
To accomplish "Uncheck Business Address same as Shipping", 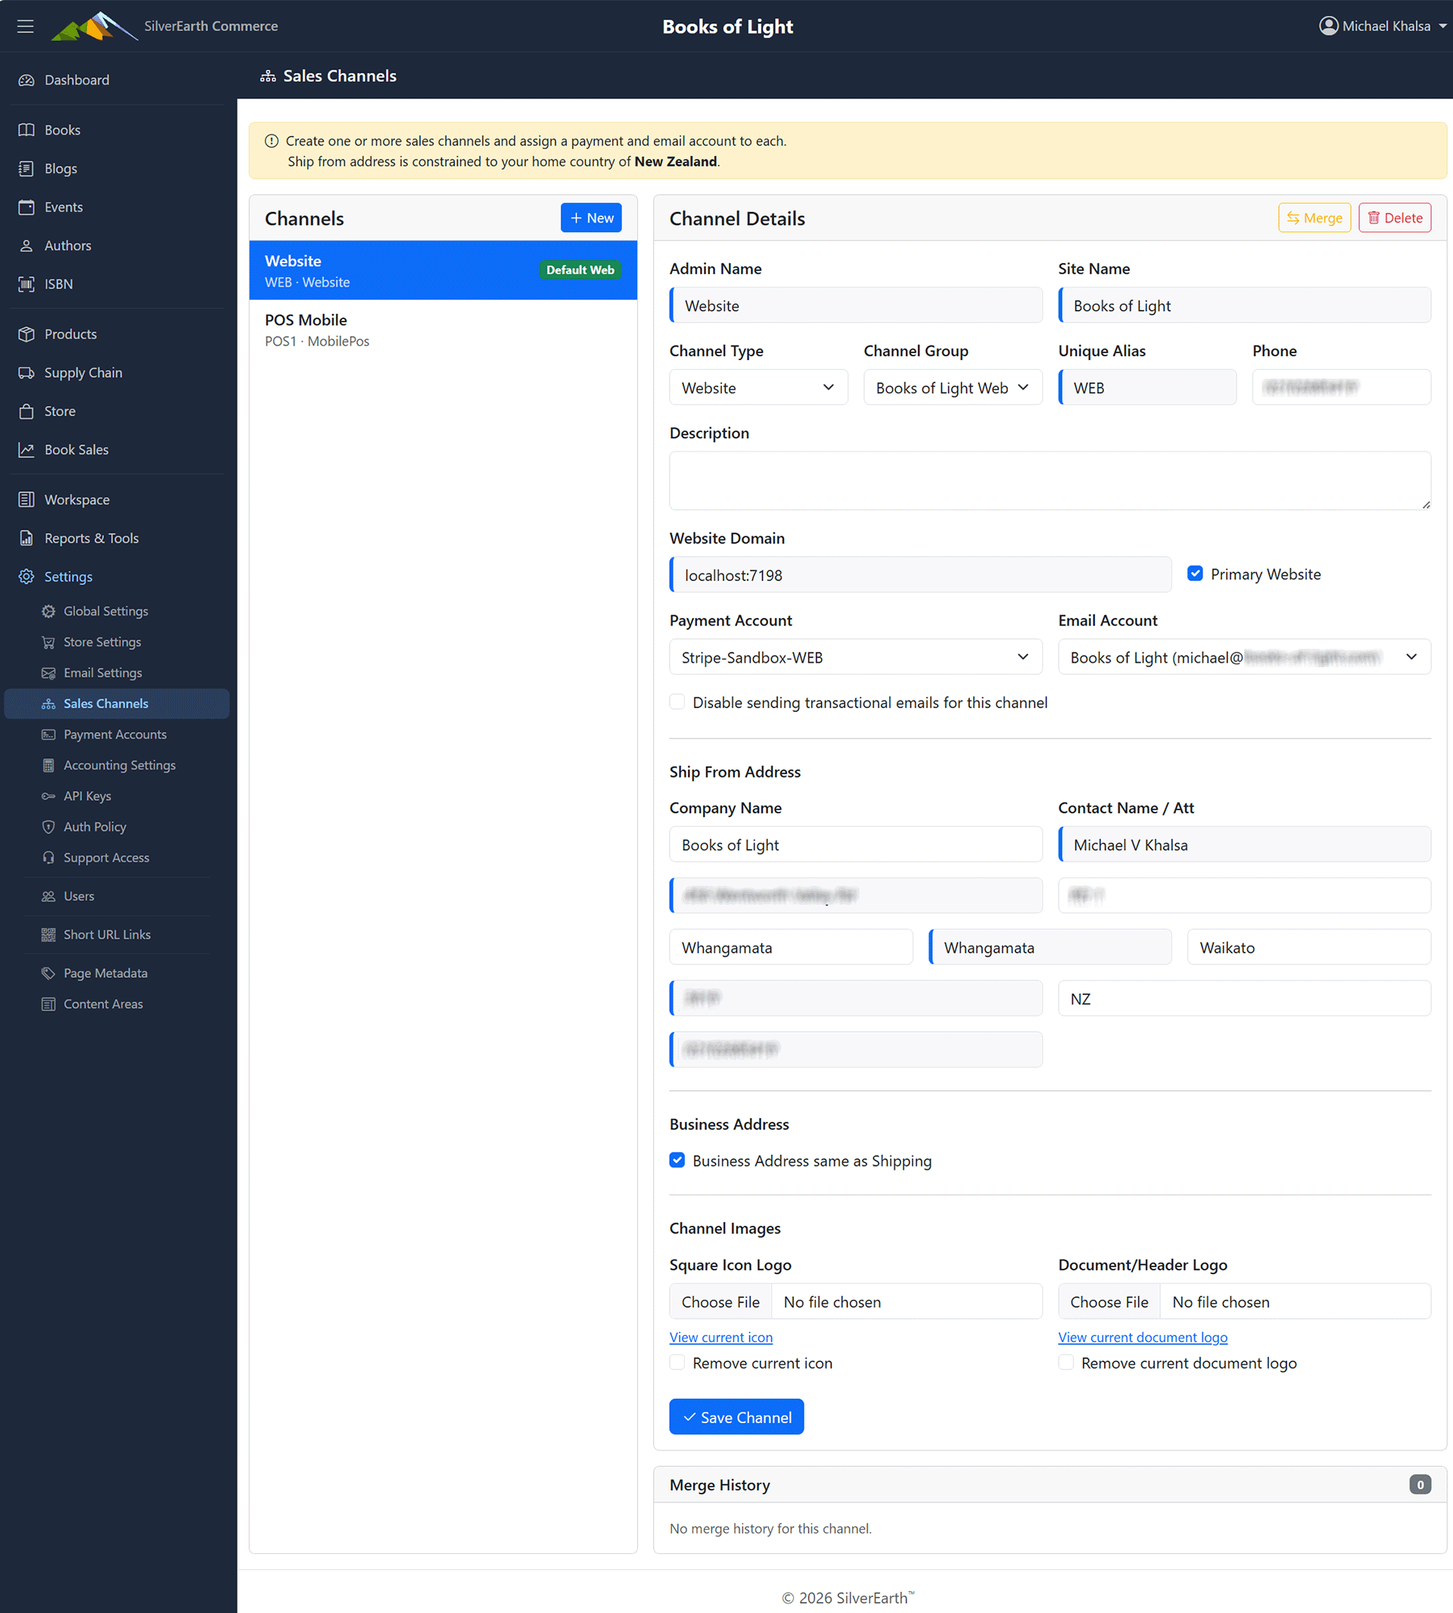I will 677,1160.
